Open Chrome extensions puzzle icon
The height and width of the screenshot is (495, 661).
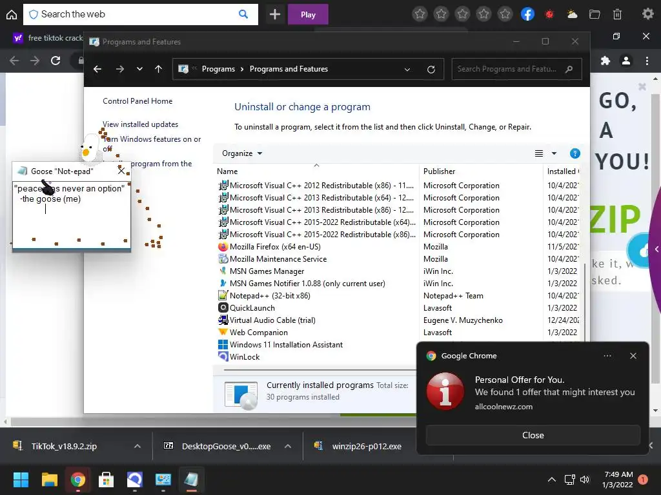tap(605, 61)
